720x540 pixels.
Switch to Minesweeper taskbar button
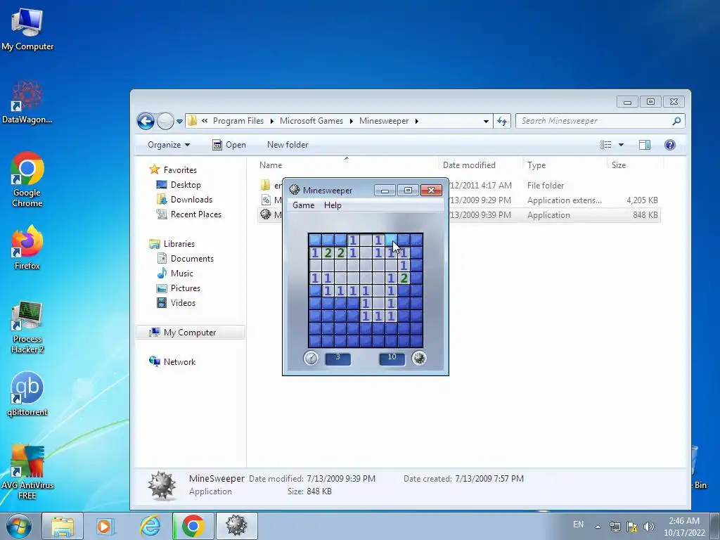[x=236, y=526]
